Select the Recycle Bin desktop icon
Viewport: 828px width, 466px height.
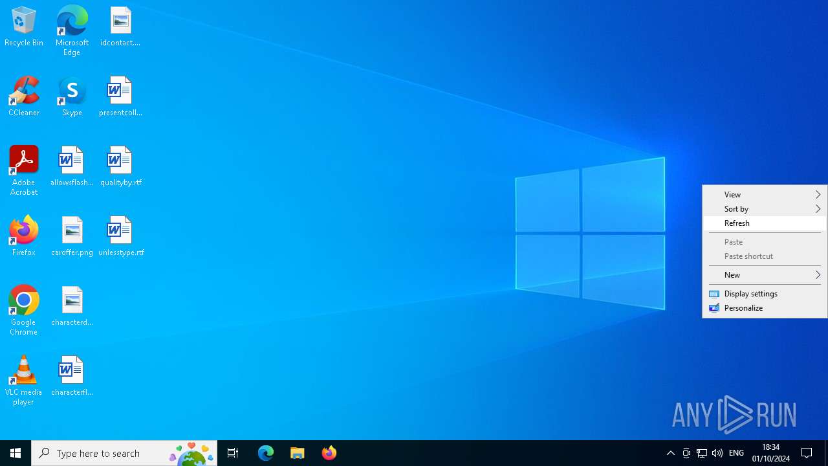pos(24,27)
